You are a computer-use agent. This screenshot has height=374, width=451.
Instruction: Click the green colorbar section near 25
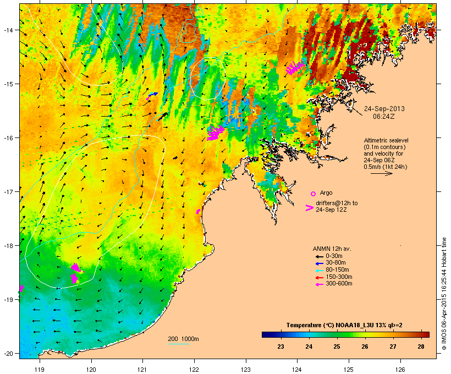click(337, 334)
